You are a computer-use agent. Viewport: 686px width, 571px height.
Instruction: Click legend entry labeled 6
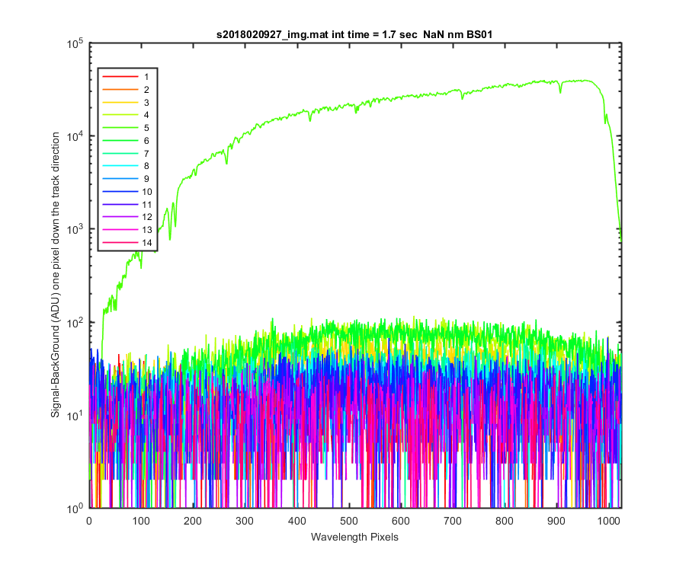(126, 141)
